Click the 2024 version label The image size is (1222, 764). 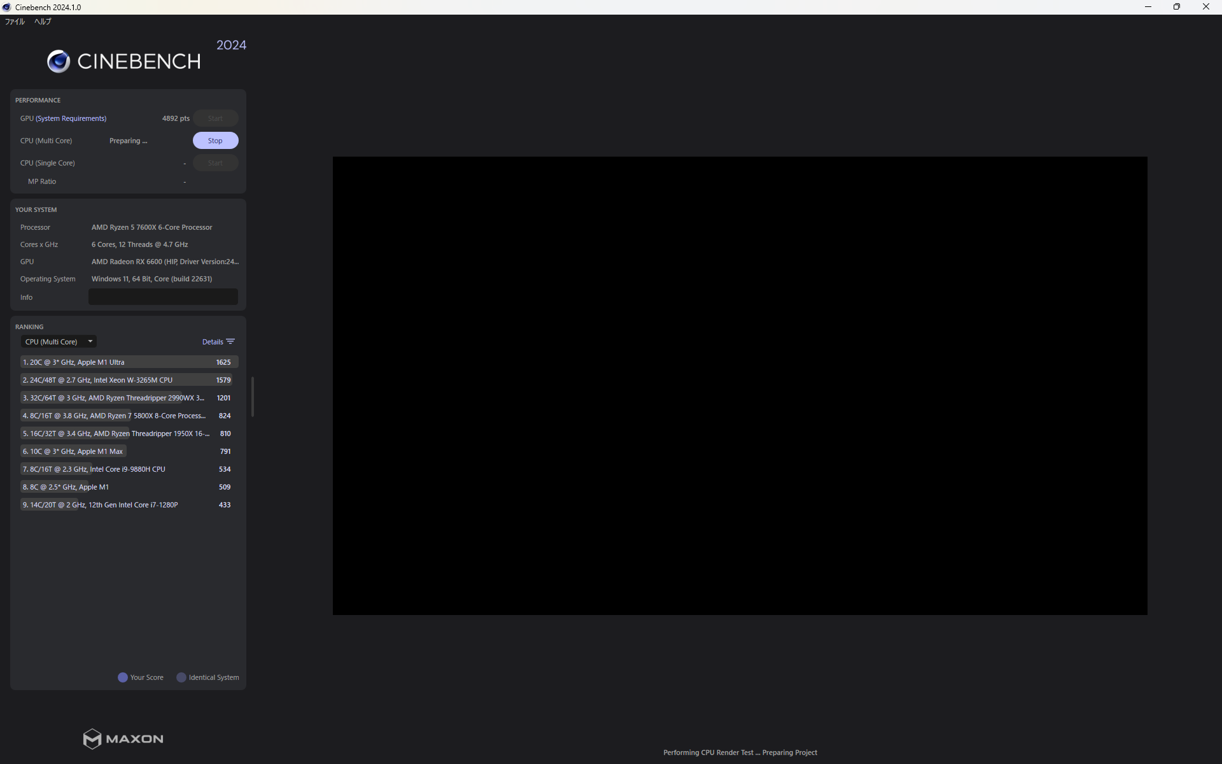pyautogui.click(x=231, y=45)
